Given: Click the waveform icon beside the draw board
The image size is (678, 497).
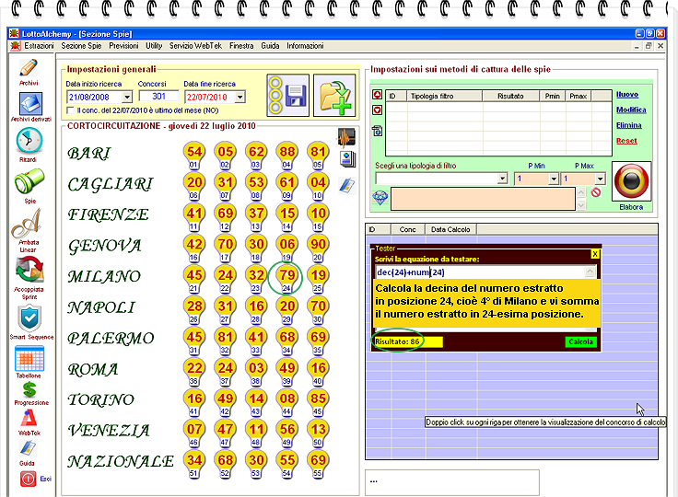Looking at the screenshot, I should click(346, 137).
